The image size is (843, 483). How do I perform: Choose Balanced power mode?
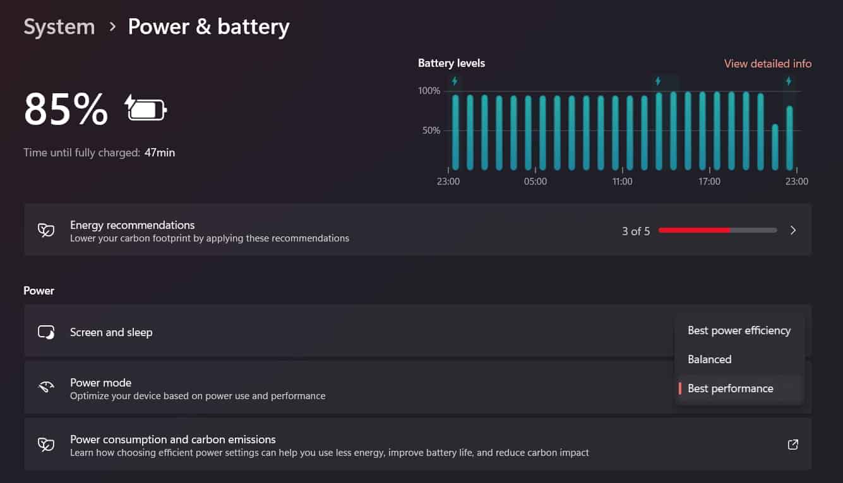[710, 359]
